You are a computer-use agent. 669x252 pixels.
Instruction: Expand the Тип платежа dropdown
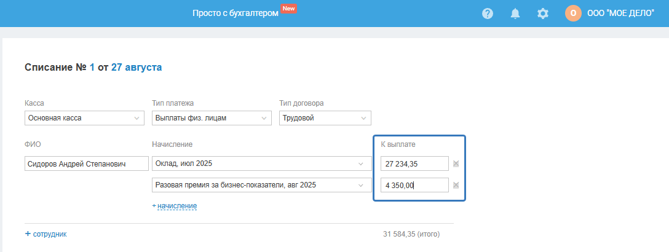(212, 118)
